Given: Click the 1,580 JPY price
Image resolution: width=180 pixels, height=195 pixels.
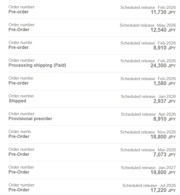Looking at the screenshot, I should tap(164, 83).
